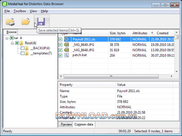The width and height of the screenshot is (182, 136).
Task: Toggle the drive A checkbox in tree
Action: click(x=12, y=38)
